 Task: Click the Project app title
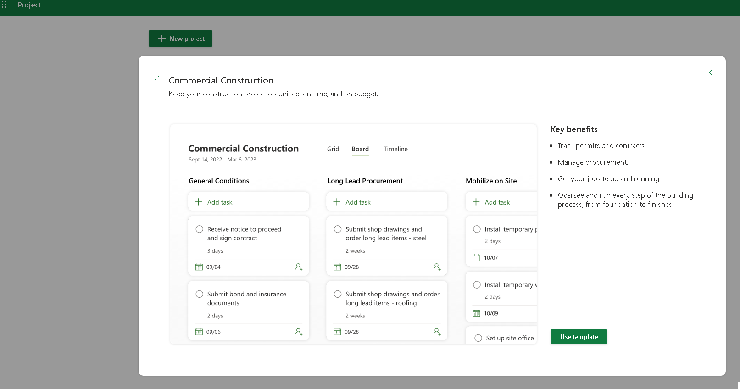point(29,5)
